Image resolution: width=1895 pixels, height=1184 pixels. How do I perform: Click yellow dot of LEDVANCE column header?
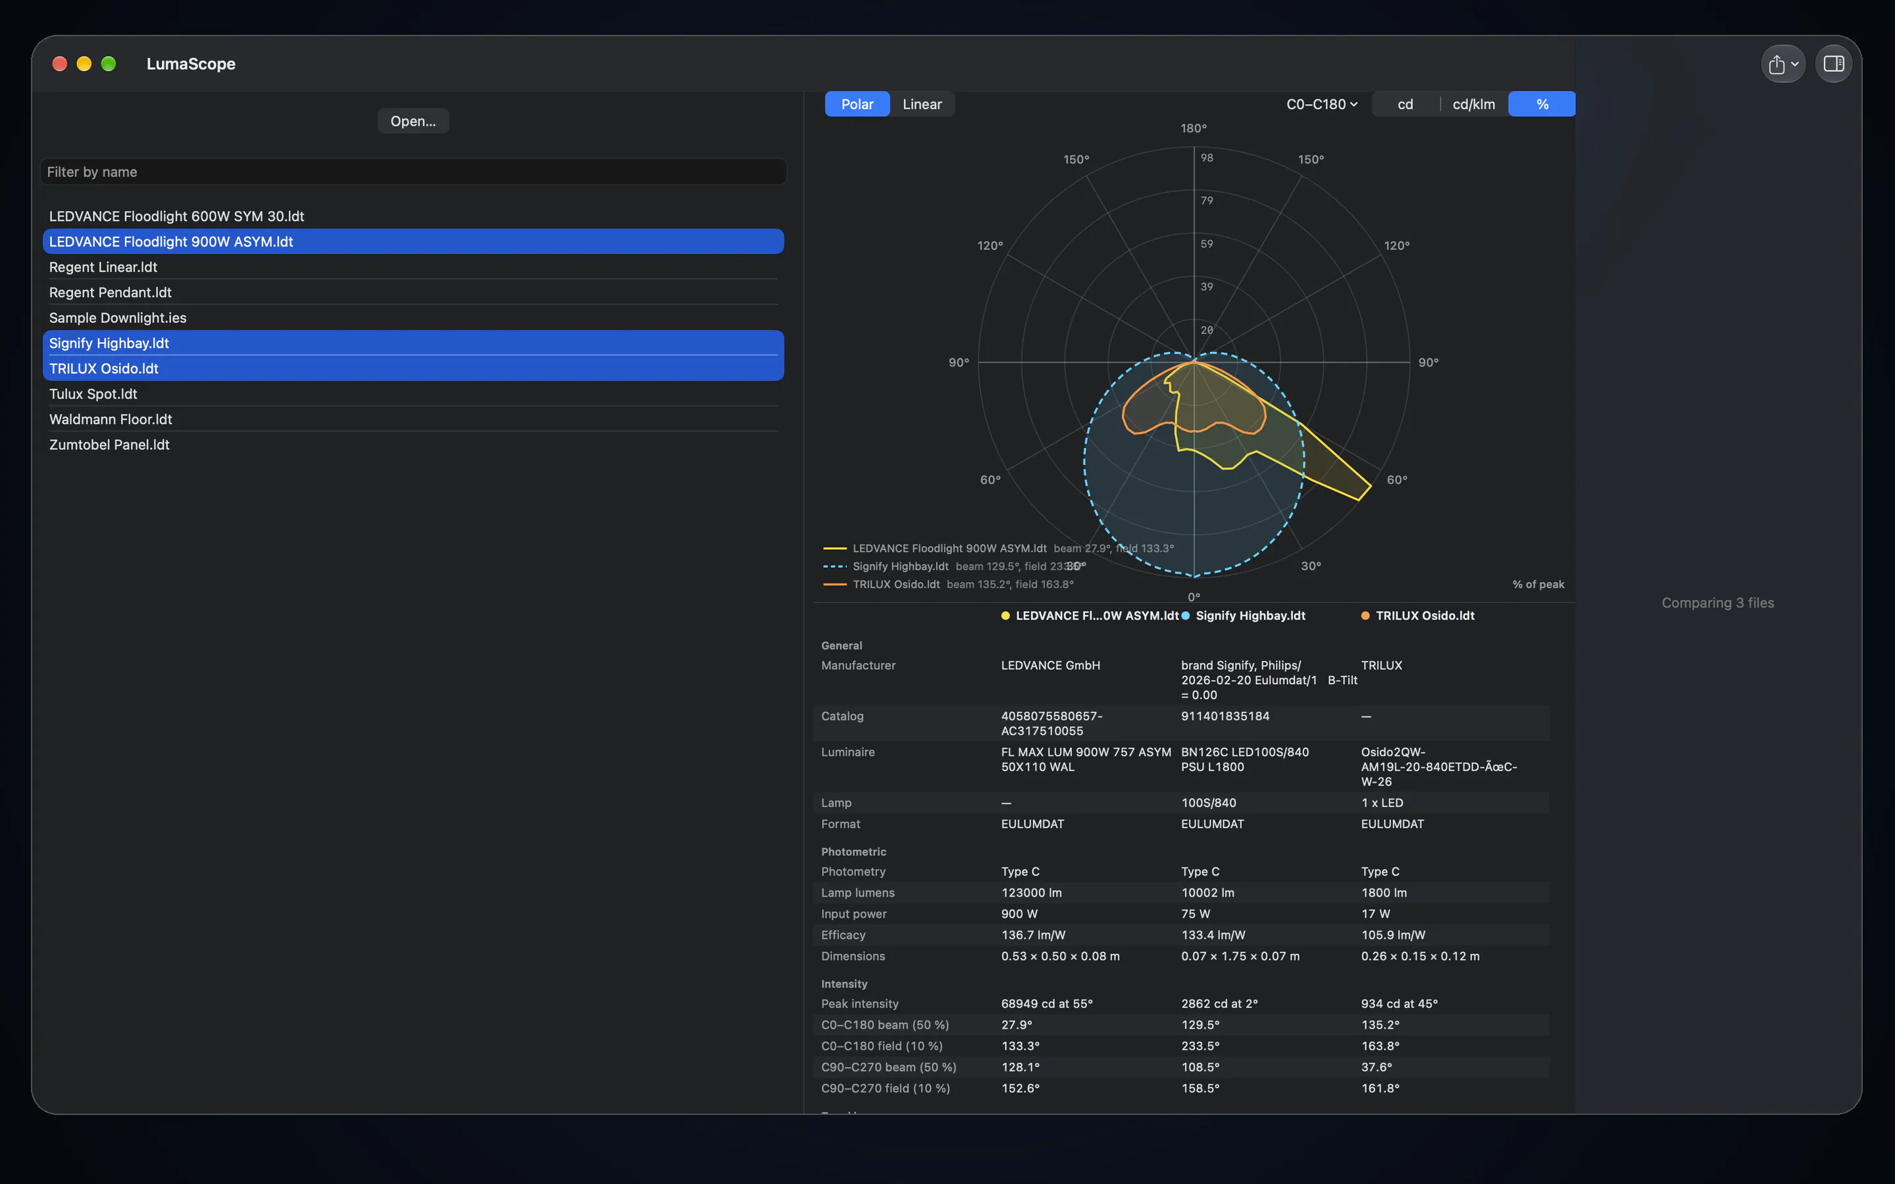(x=1005, y=616)
